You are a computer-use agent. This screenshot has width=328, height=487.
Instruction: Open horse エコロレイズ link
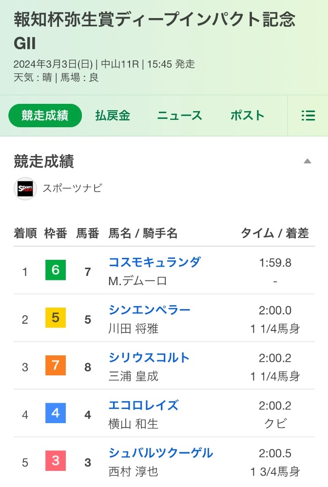(143, 405)
